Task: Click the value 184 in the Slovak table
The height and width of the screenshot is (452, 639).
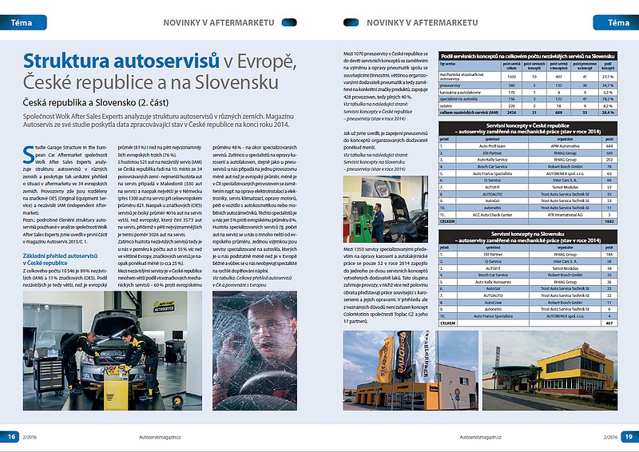Action: point(609,254)
